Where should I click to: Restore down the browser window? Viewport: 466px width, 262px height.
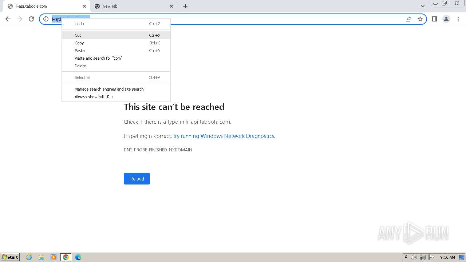pyautogui.click(x=445, y=3)
